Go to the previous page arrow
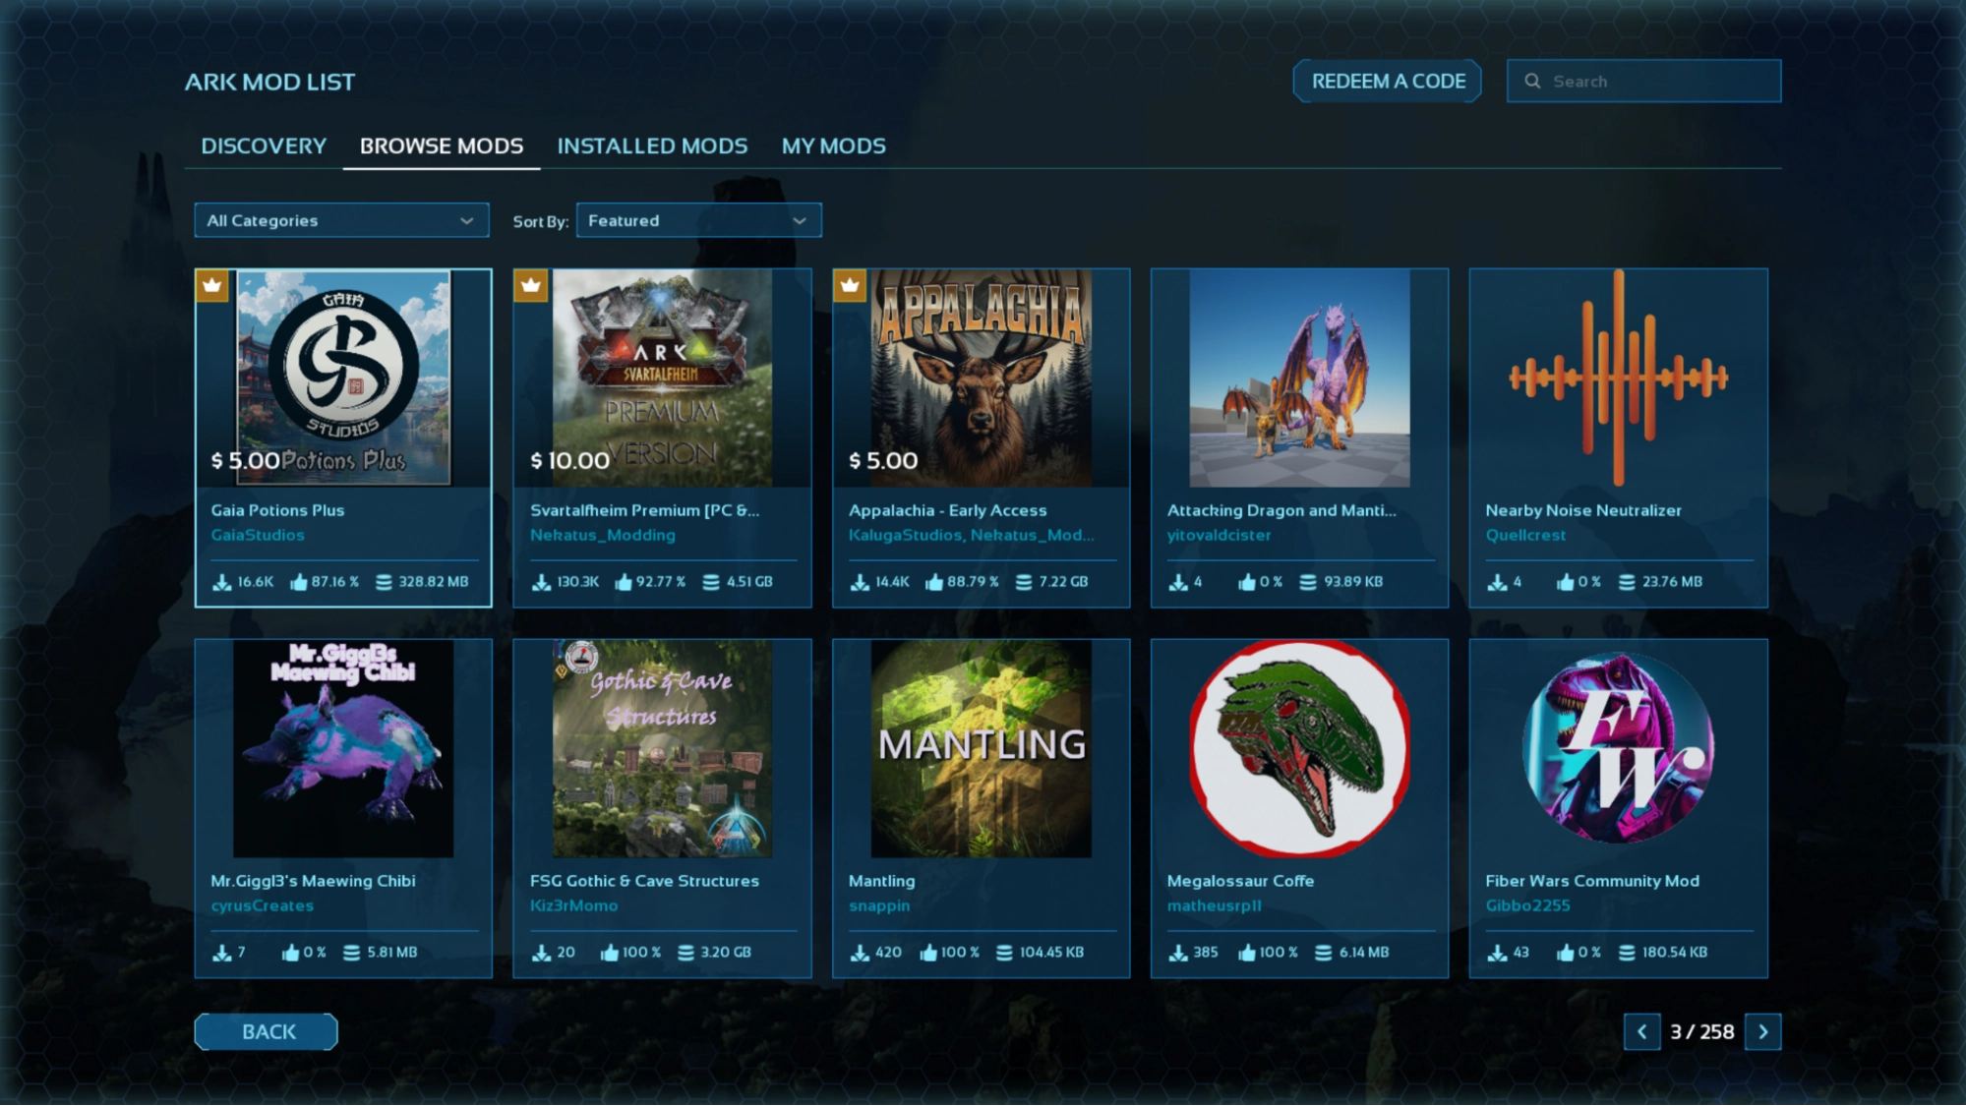 point(1641,1032)
